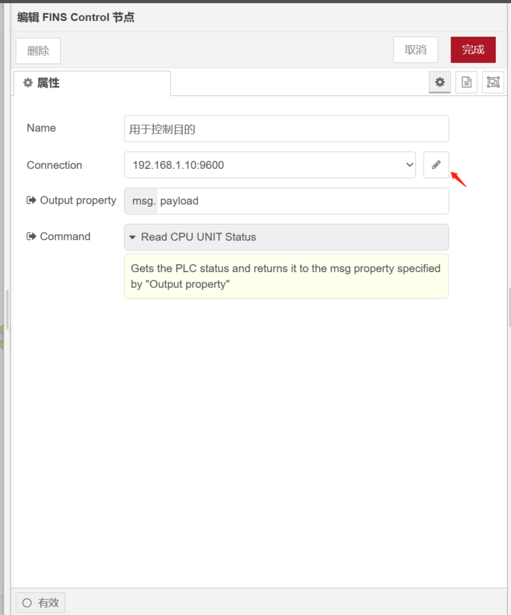
Task: Open the node appearance settings icon
Action: (x=492, y=82)
